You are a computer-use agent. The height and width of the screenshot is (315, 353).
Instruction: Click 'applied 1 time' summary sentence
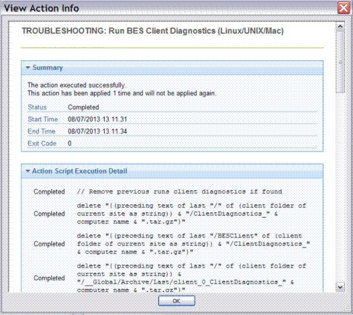pos(121,93)
